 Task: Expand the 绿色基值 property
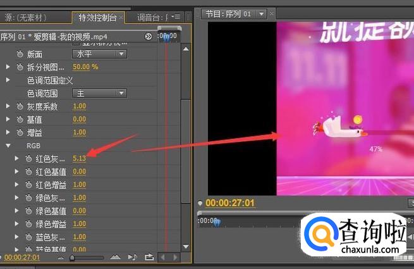16,211
